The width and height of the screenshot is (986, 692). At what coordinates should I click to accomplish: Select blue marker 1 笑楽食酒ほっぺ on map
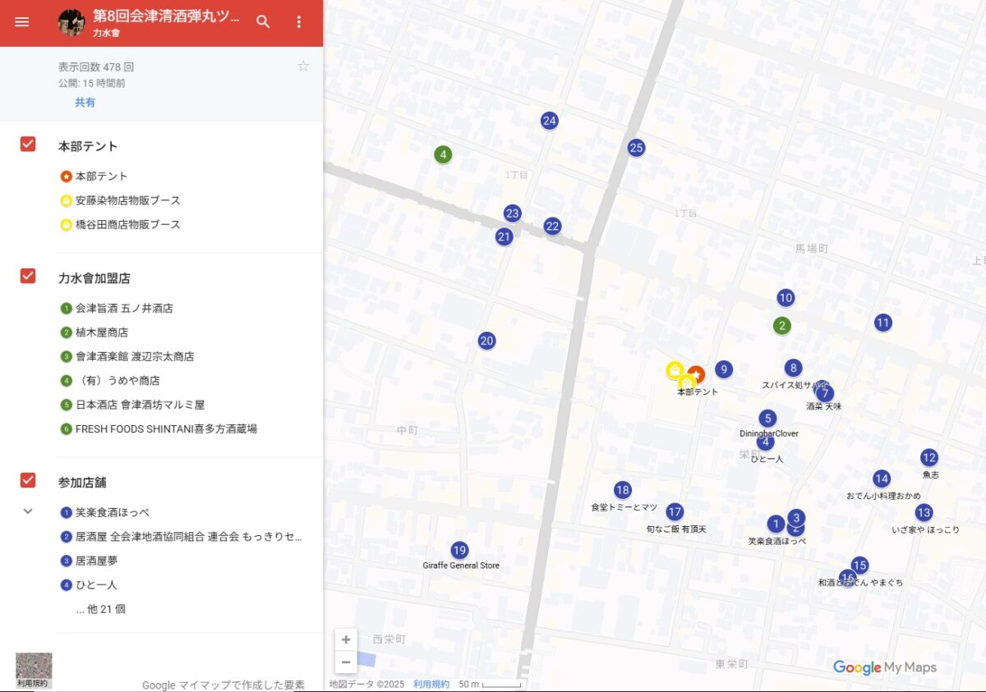[x=776, y=524]
